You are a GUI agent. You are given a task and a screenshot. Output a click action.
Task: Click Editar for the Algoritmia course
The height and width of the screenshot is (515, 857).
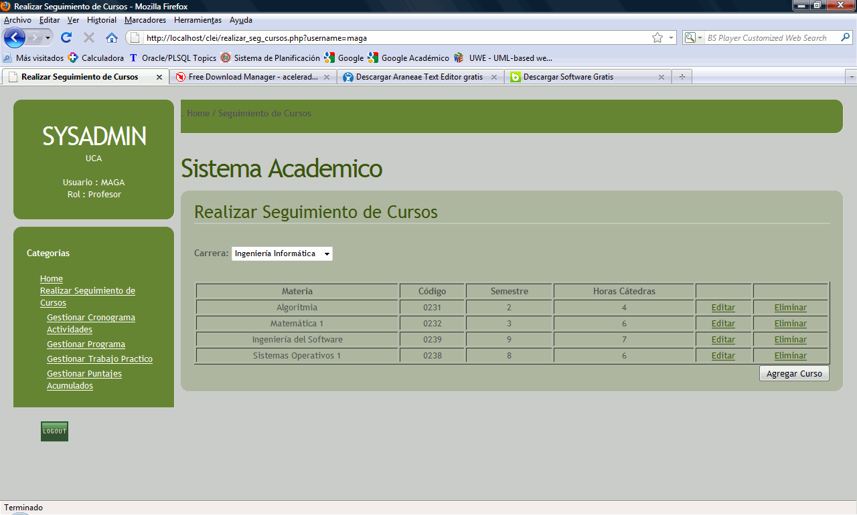(723, 308)
